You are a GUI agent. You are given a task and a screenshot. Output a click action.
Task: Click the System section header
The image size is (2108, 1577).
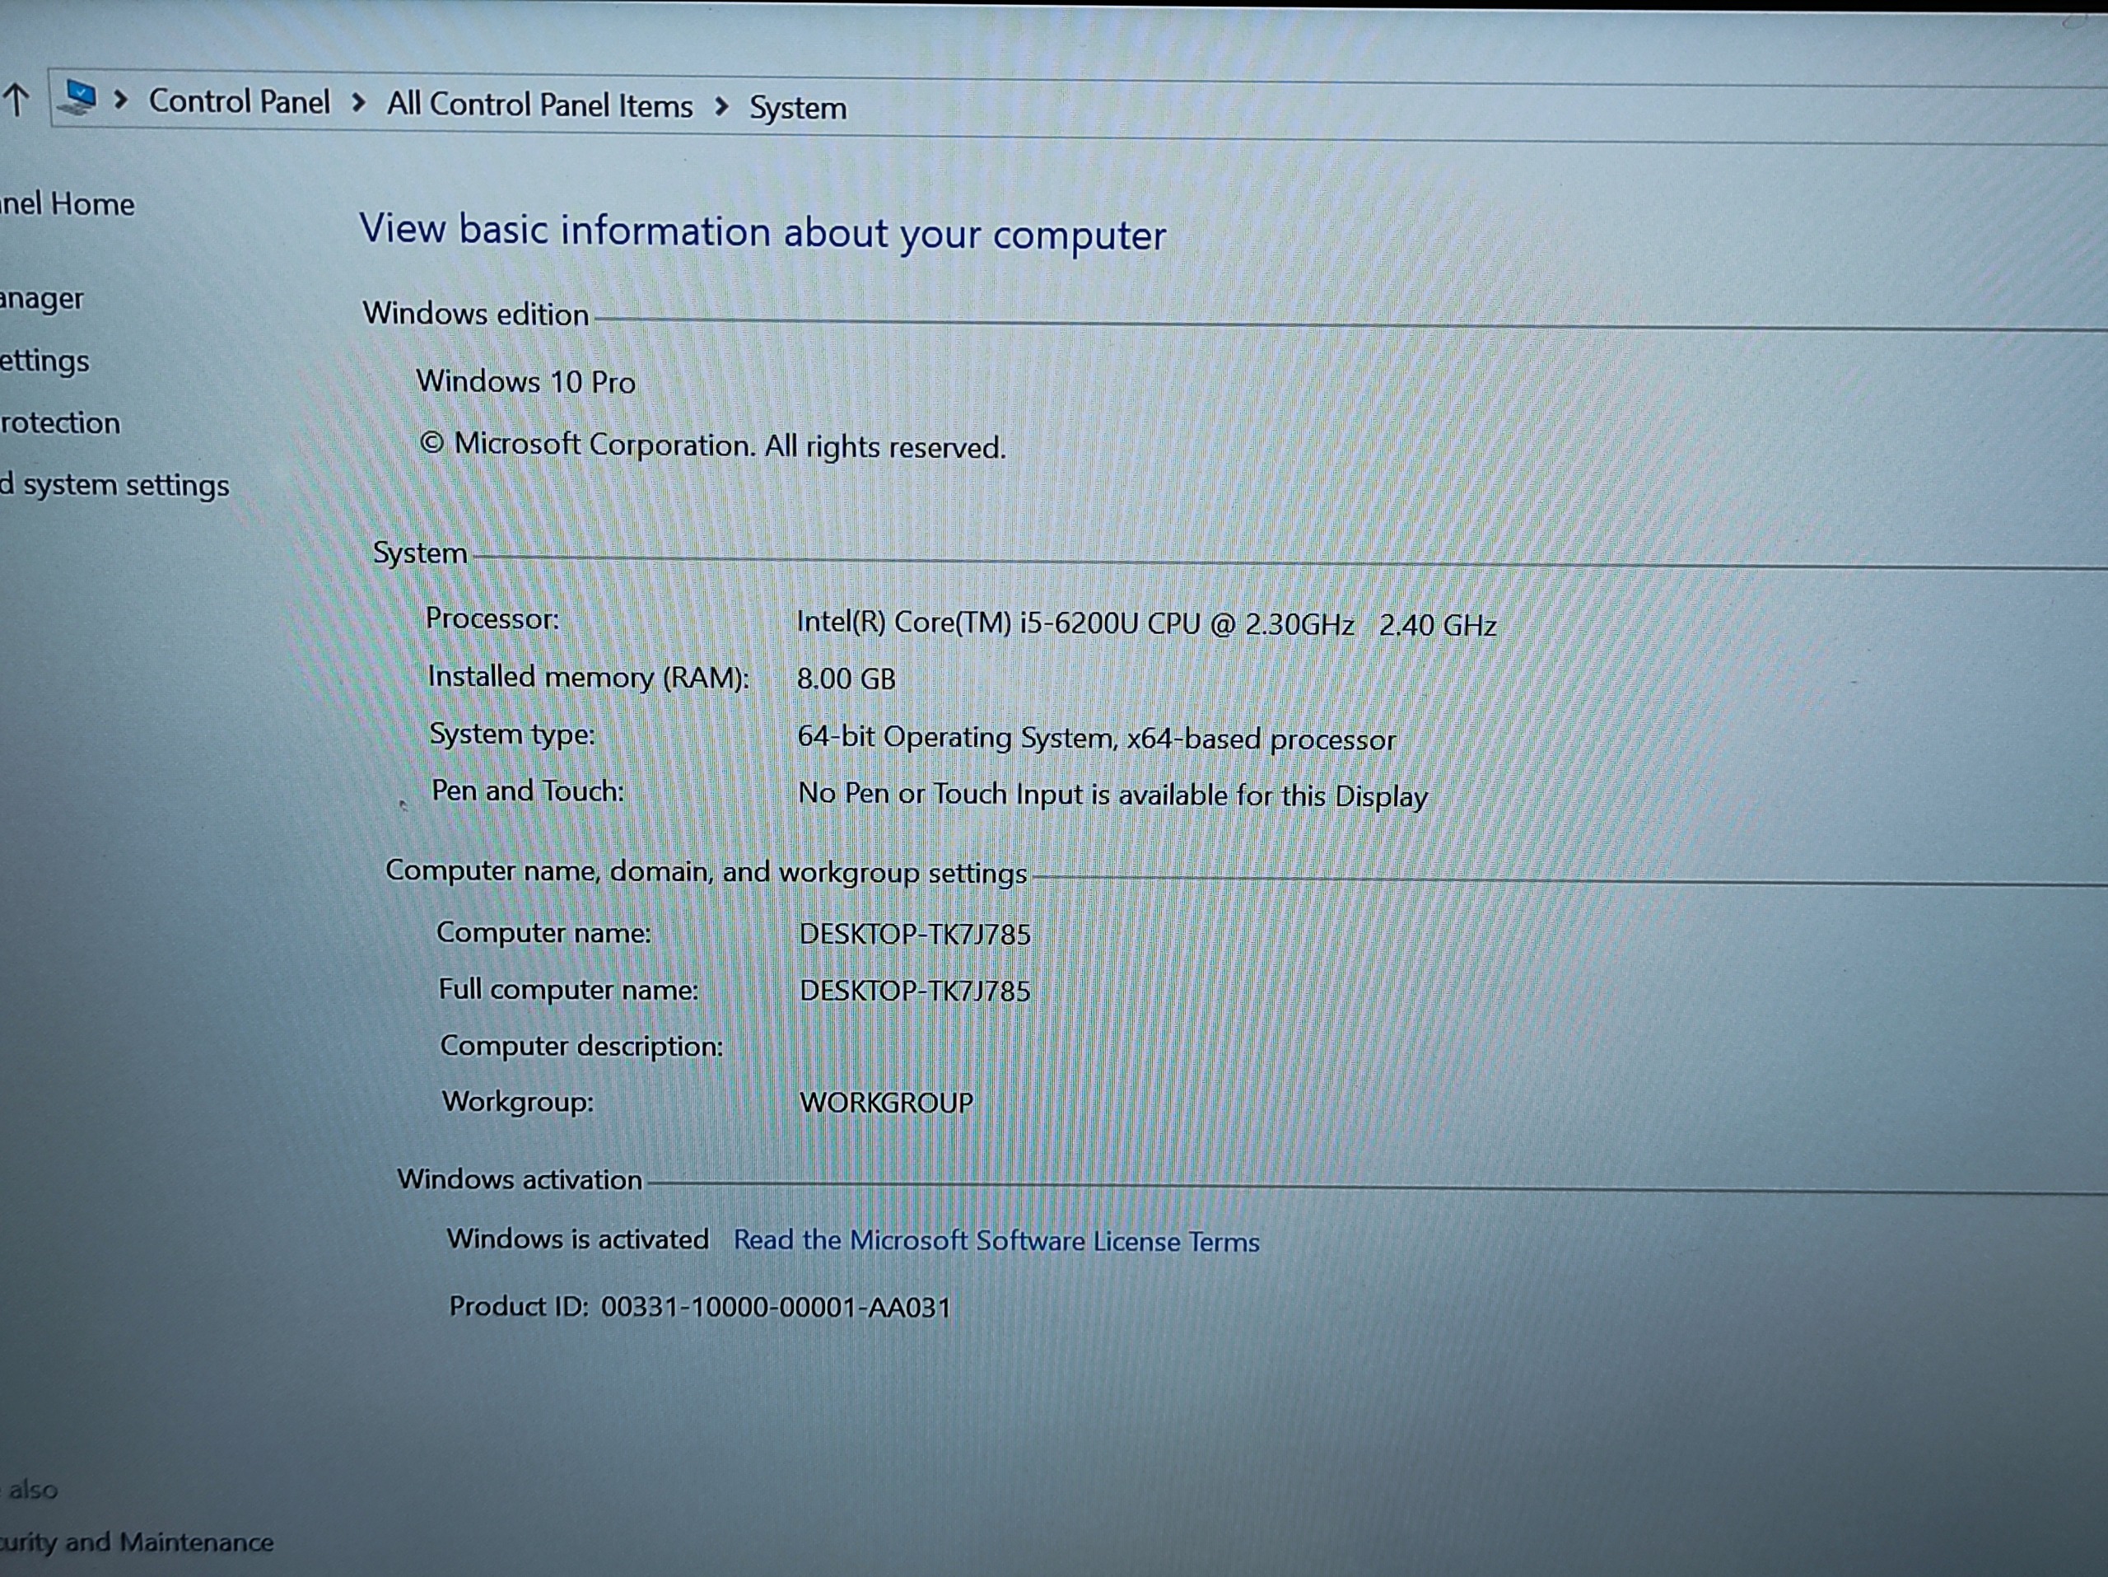419,553
